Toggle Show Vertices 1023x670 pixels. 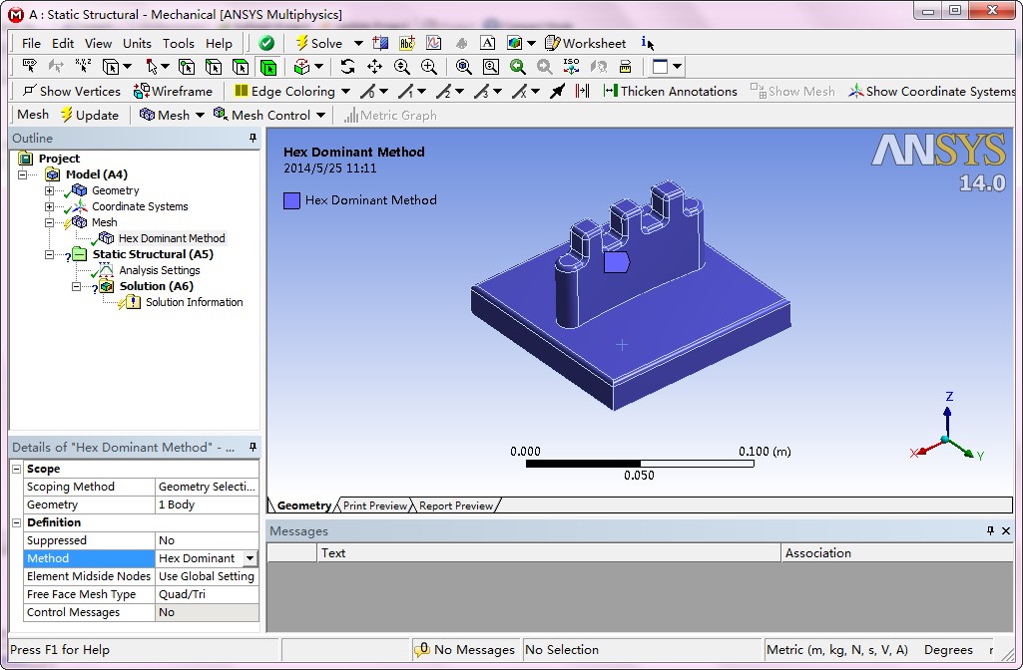click(x=70, y=90)
